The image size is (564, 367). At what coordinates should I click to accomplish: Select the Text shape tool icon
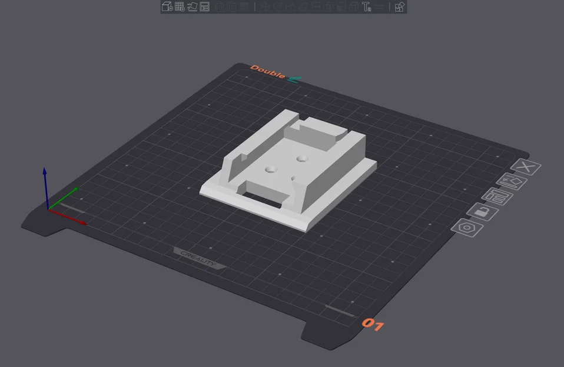pos(366,6)
